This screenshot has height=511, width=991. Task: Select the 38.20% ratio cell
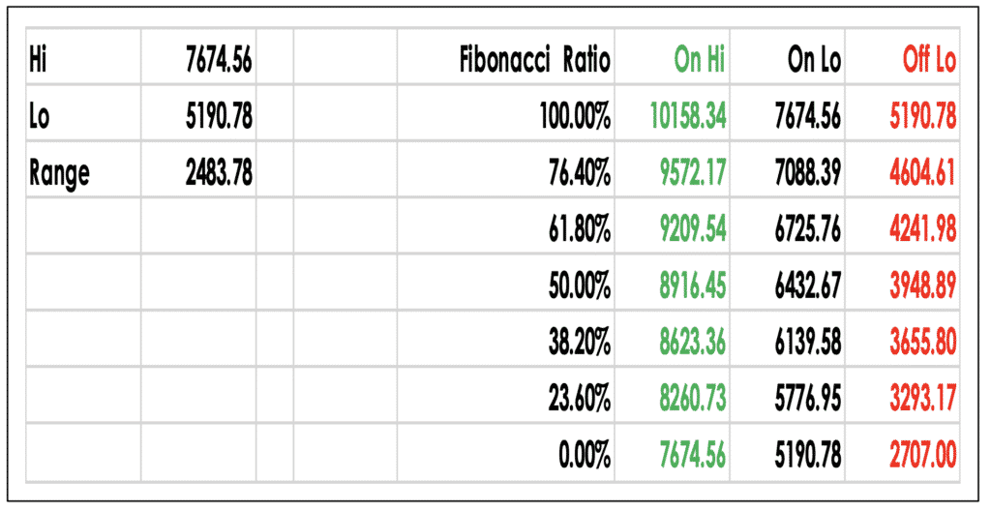point(579,341)
